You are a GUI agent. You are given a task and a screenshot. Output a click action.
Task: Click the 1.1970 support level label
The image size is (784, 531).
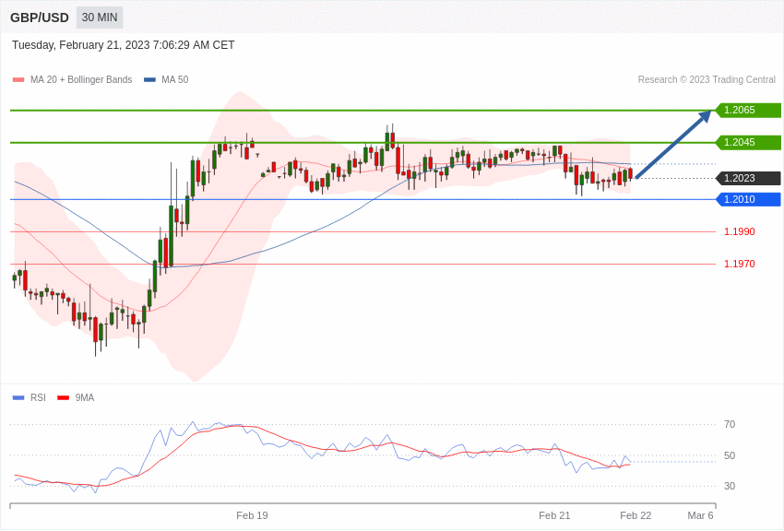[x=740, y=264]
